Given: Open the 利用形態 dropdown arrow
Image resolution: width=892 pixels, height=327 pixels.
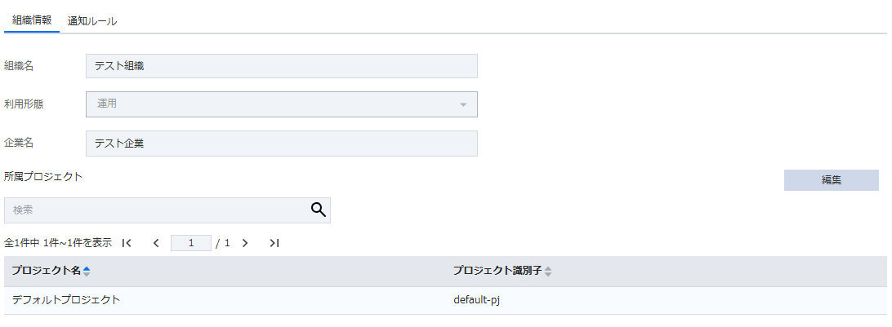Looking at the screenshot, I should pos(463,104).
